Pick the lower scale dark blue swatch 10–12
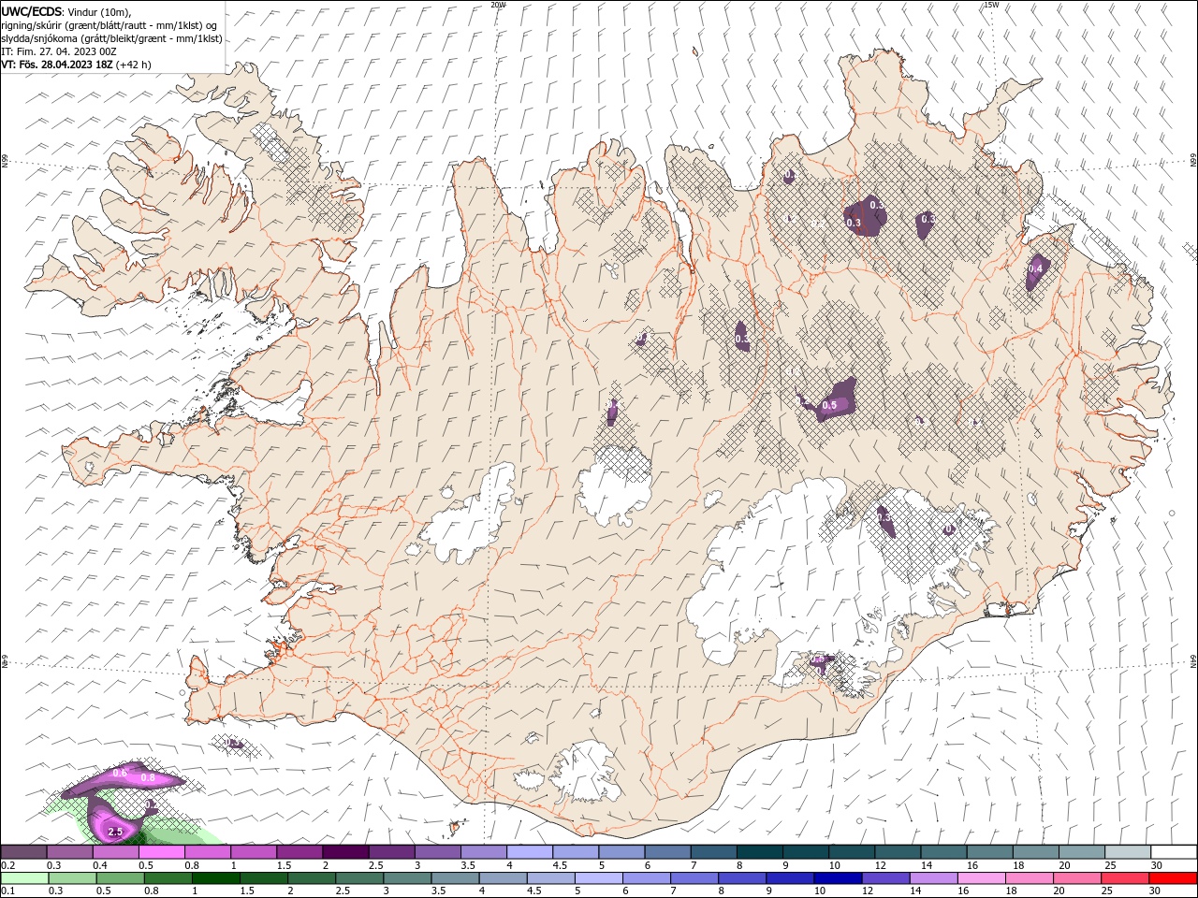 pyautogui.click(x=837, y=878)
